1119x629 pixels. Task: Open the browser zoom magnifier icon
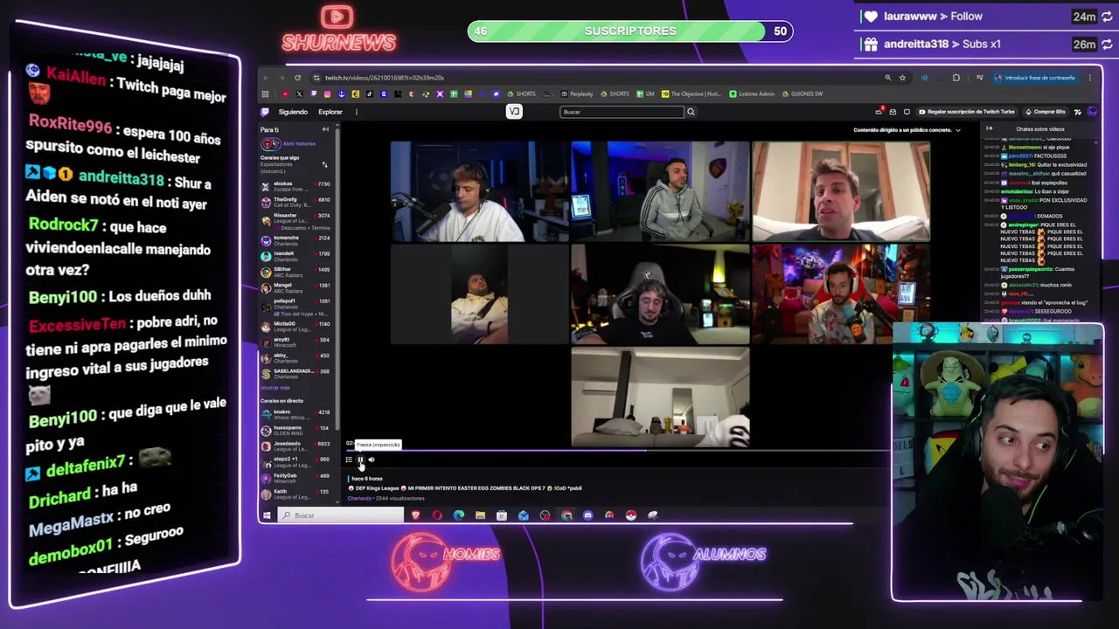pyautogui.click(x=888, y=78)
